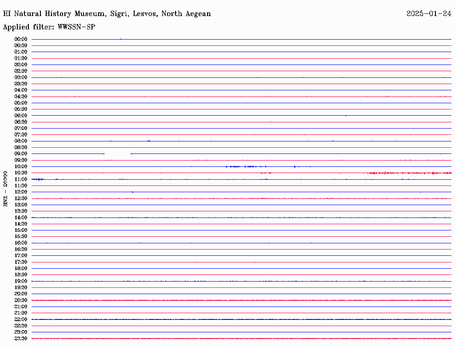Click the 03:30 time label

click(x=21, y=84)
